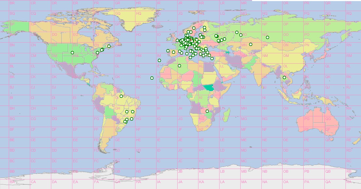Image resolution: width=361 pixels, height=189 pixels.
Task: Click the Atlantic marker near Cape Verde
Action: 152,78
